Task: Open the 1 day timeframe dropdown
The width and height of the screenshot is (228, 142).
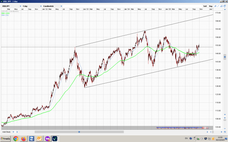Action: tap(32, 6)
